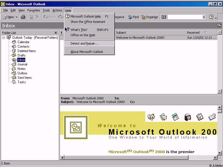
Task: Click the Organize toolbar button
Action: [x=150, y=17]
